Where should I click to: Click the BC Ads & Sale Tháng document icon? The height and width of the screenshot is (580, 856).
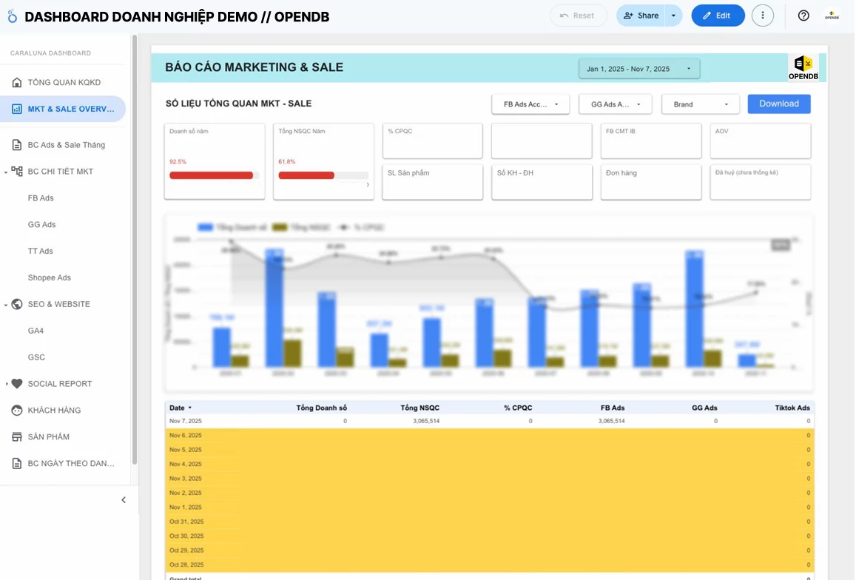pos(16,144)
